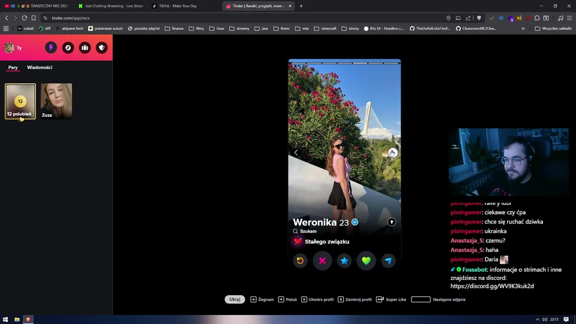Close the Tinder browser tab
The image size is (576, 324).
click(x=290, y=6)
